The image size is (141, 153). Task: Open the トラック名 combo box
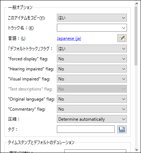click(x=92, y=28)
